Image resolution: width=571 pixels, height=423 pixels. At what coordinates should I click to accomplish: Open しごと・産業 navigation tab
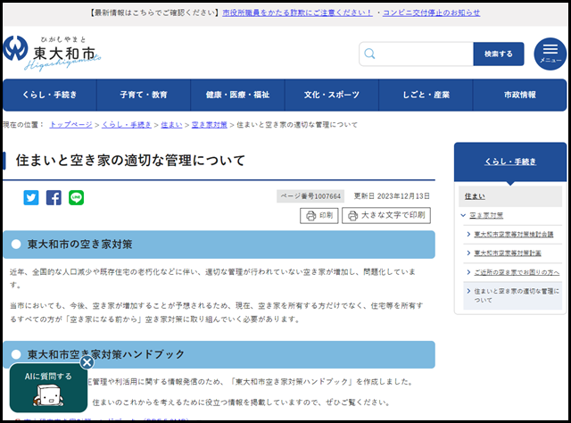point(425,95)
